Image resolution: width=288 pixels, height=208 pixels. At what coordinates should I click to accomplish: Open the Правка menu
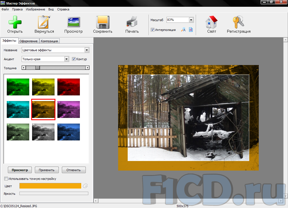point(17,9)
